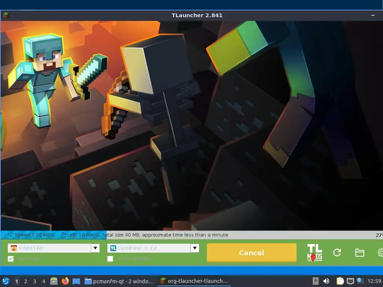Switch to workspace 1

tap(16, 281)
